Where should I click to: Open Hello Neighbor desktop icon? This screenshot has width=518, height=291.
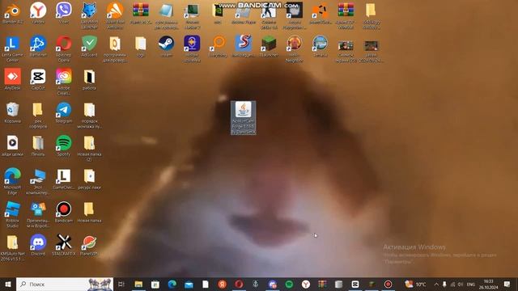(294, 48)
